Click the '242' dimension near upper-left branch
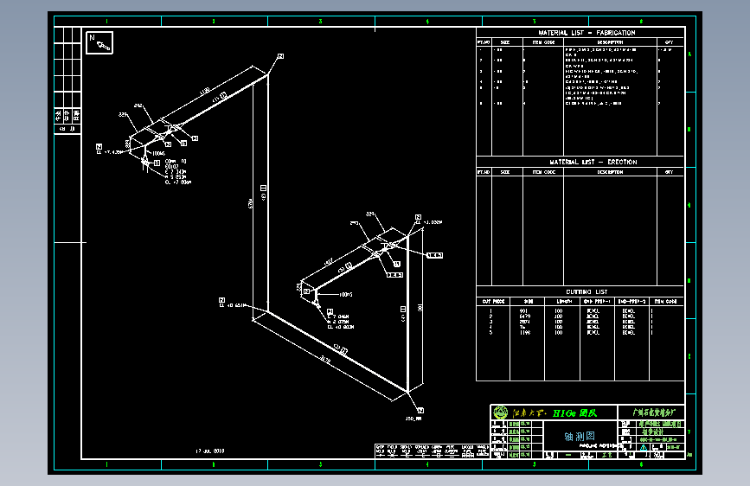The width and height of the screenshot is (750, 486). click(138, 106)
